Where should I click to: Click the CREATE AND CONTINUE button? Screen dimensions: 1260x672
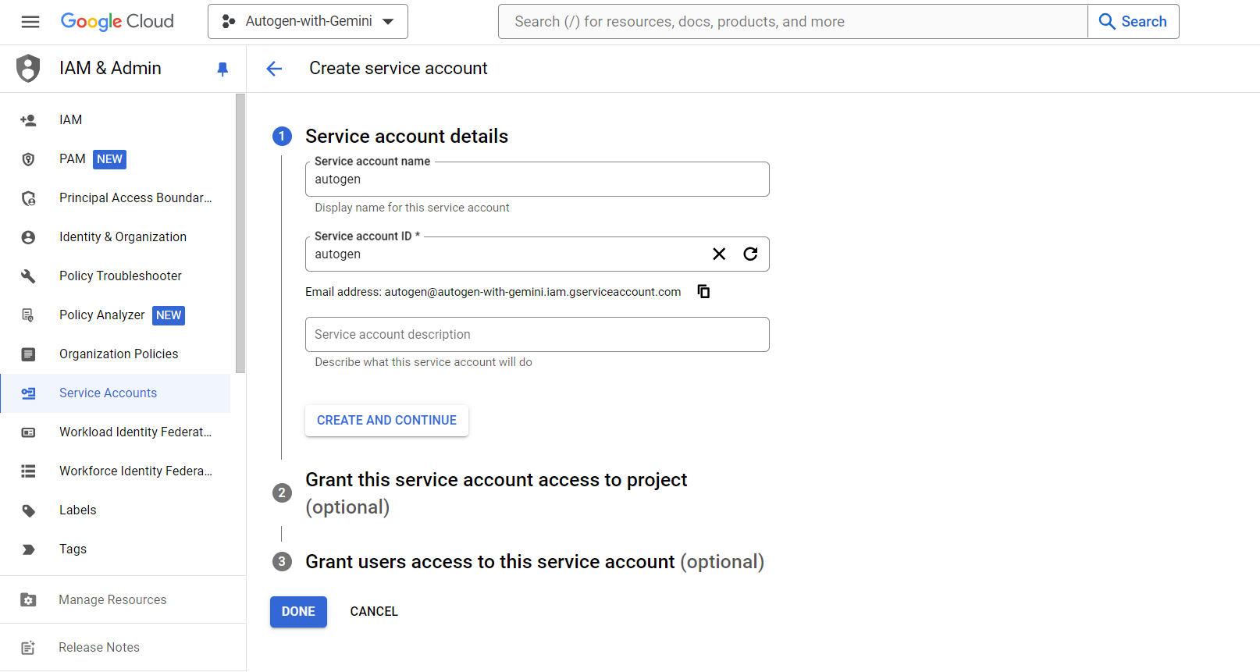point(386,420)
